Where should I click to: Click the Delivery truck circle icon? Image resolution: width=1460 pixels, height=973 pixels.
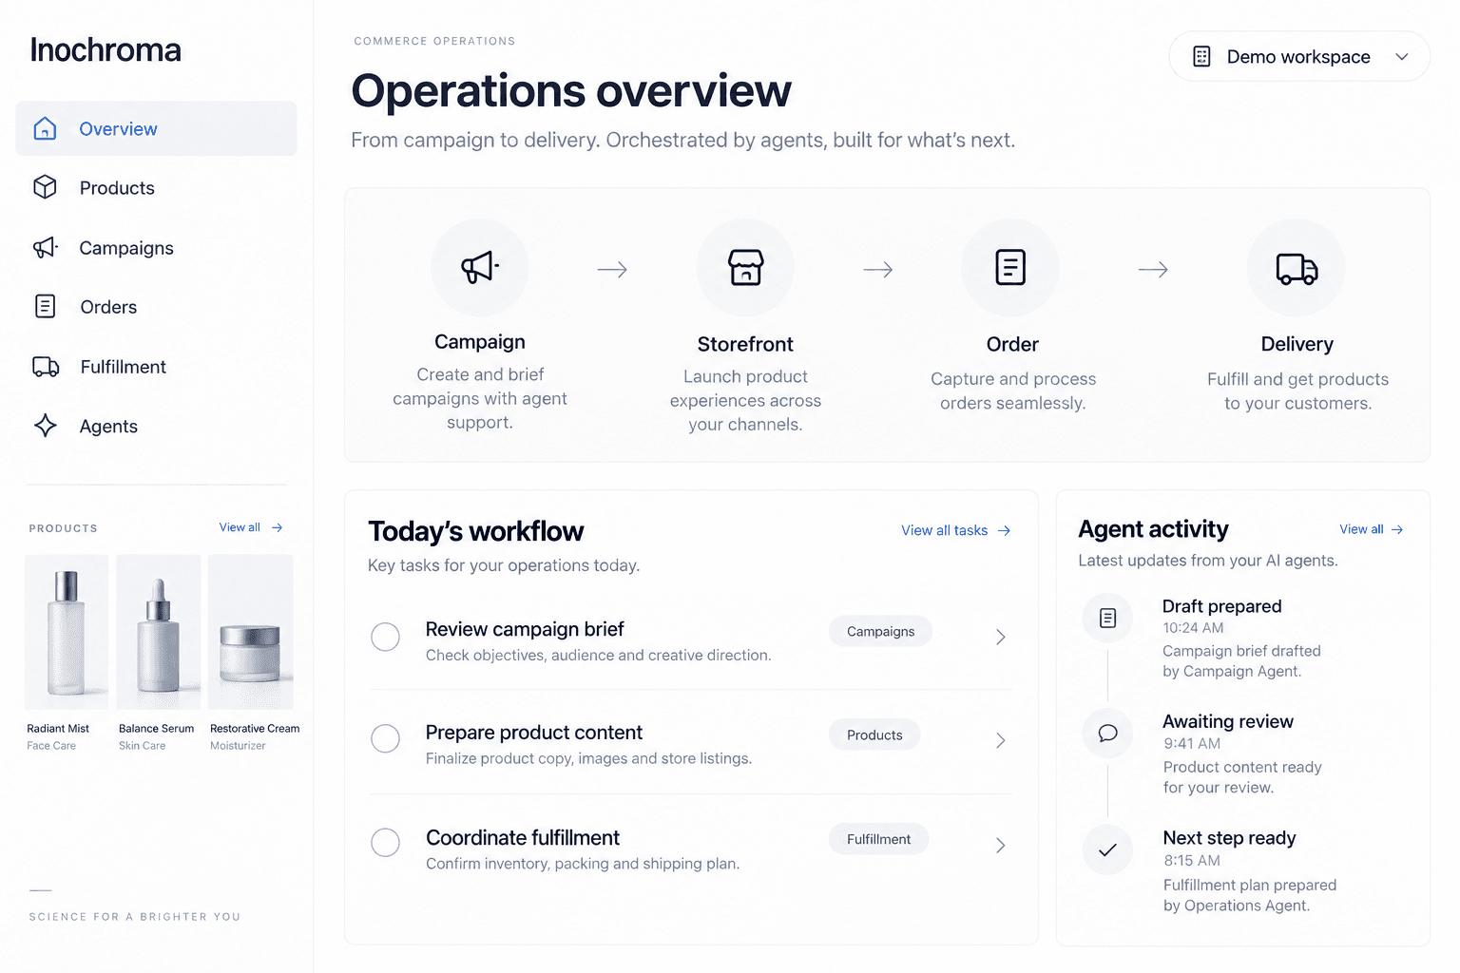pos(1297,268)
